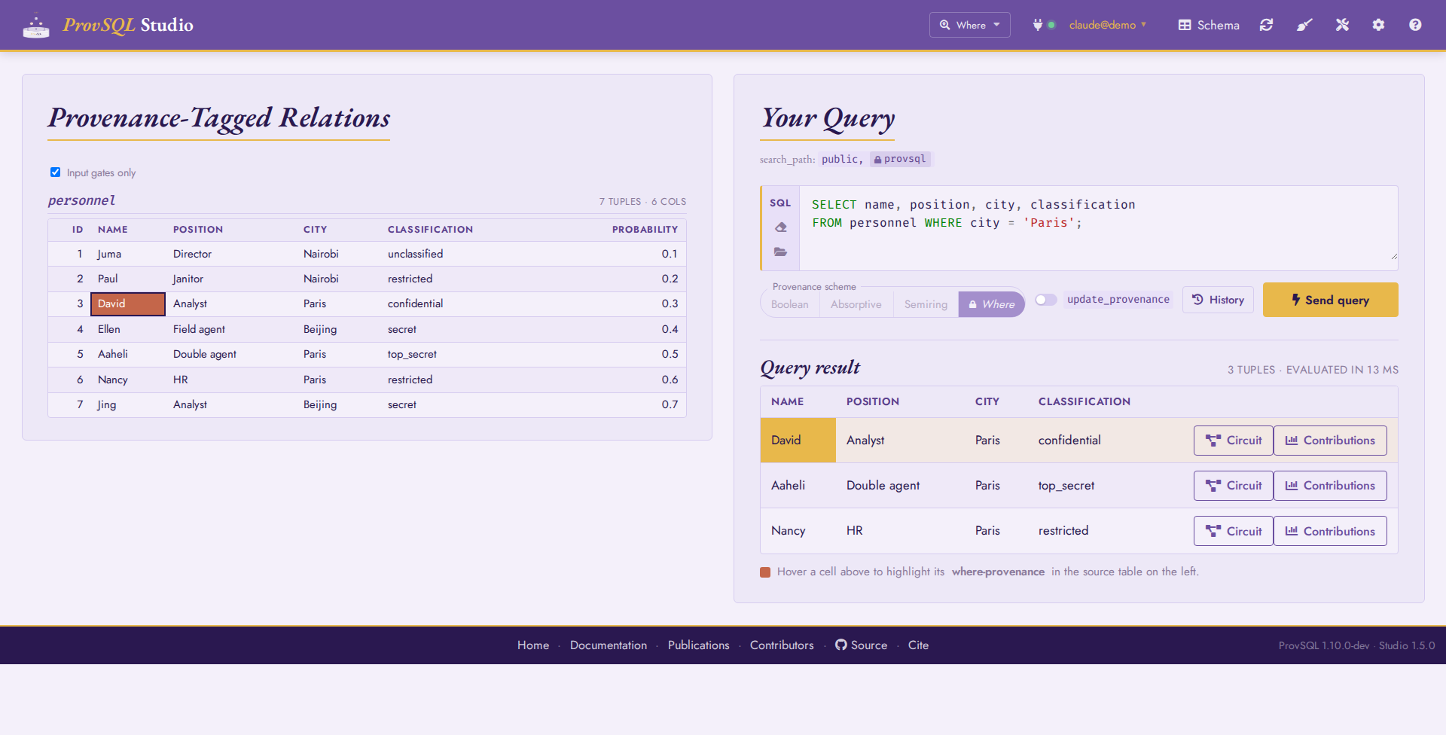
Task: Open the Schema menu item
Action: tap(1209, 25)
